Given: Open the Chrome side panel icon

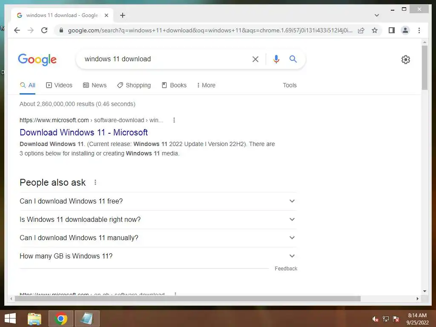Looking at the screenshot, I should pyautogui.click(x=392, y=30).
